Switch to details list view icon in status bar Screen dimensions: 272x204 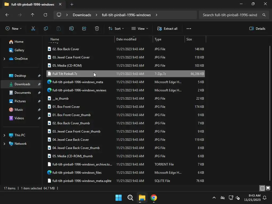pos(262,188)
